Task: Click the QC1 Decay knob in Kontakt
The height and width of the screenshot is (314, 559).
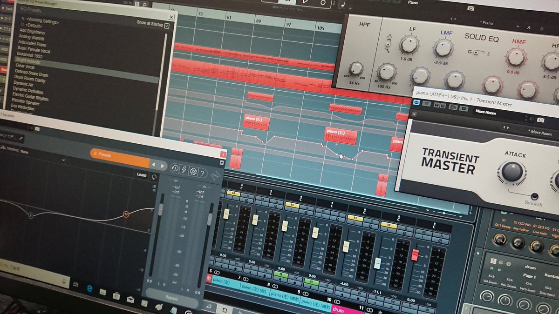Action: (499, 239)
